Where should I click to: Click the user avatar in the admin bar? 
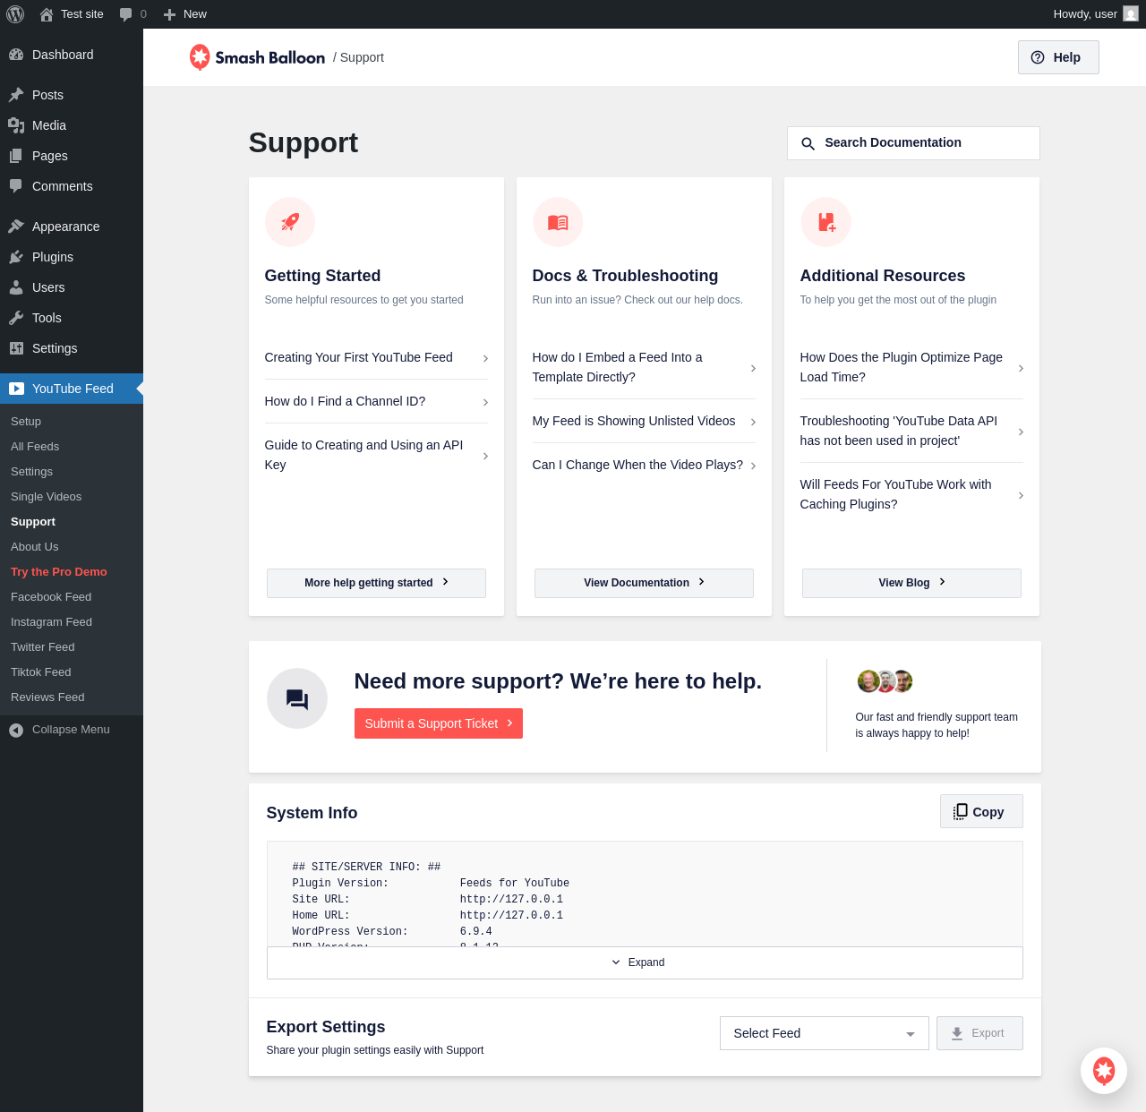1131,13
